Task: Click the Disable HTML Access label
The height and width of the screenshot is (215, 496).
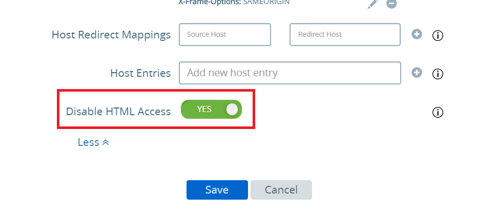Action: pos(118,112)
